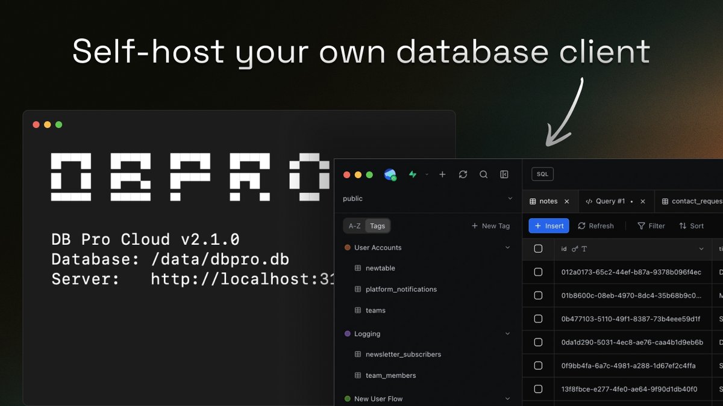
Task: Switch table list to Tags view
Action: (378, 226)
